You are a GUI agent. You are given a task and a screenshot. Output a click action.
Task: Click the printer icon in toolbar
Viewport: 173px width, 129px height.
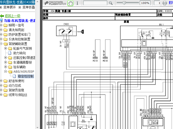tap(164, 3)
